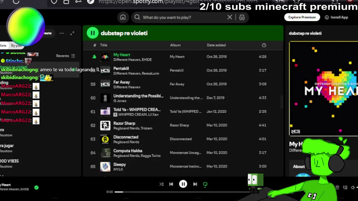The image size is (358, 201).
Task: Select the By you filter chip
Action: [x=16, y=46]
